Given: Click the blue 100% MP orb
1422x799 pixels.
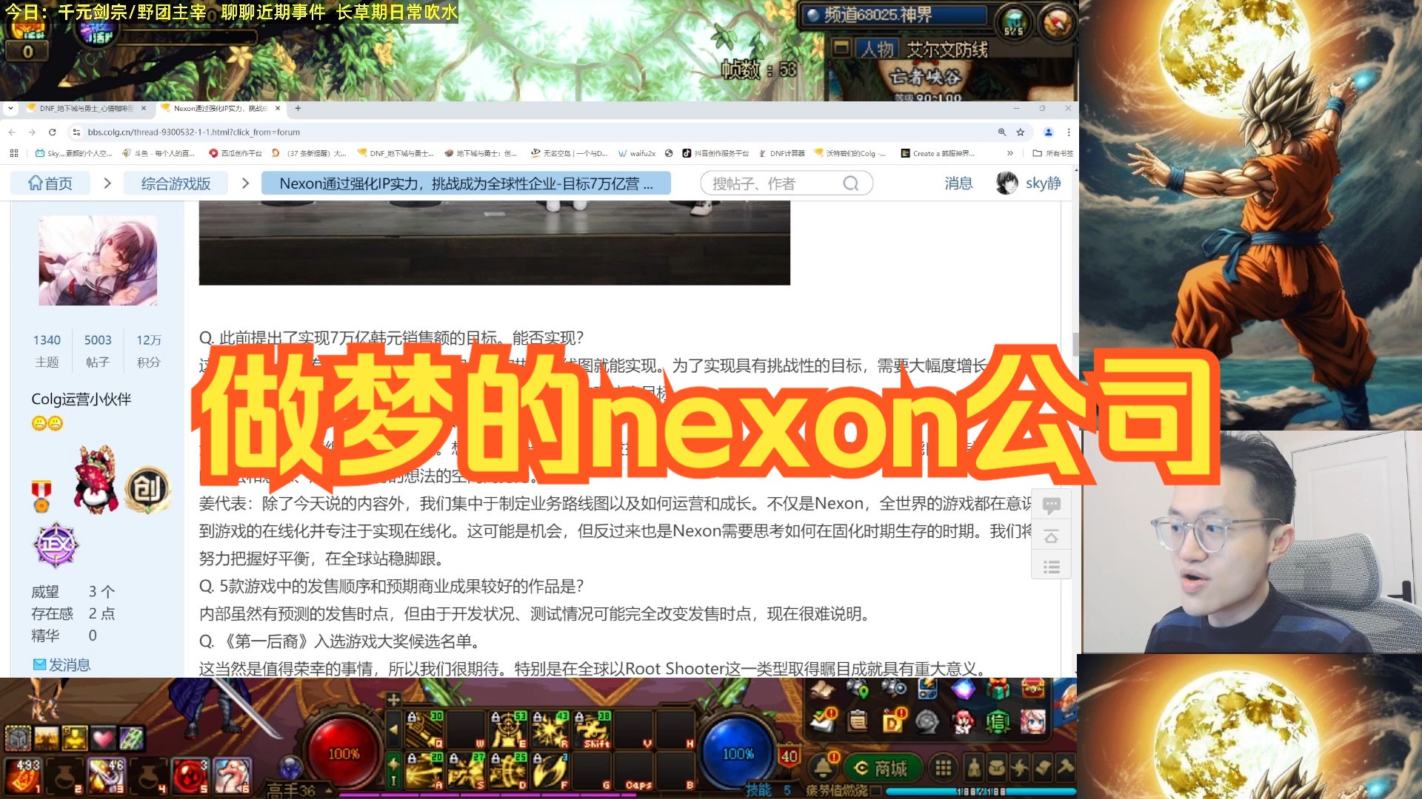Looking at the screenshot, I should 738,752.
